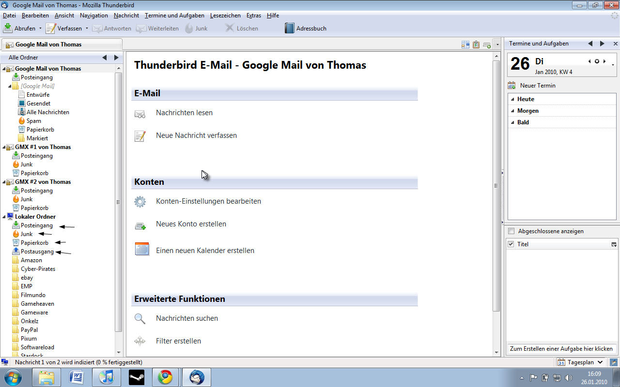The image size is (620, 387).
Task: Open Neues Konto erstellen link
Action: click(x=191, y=224)
